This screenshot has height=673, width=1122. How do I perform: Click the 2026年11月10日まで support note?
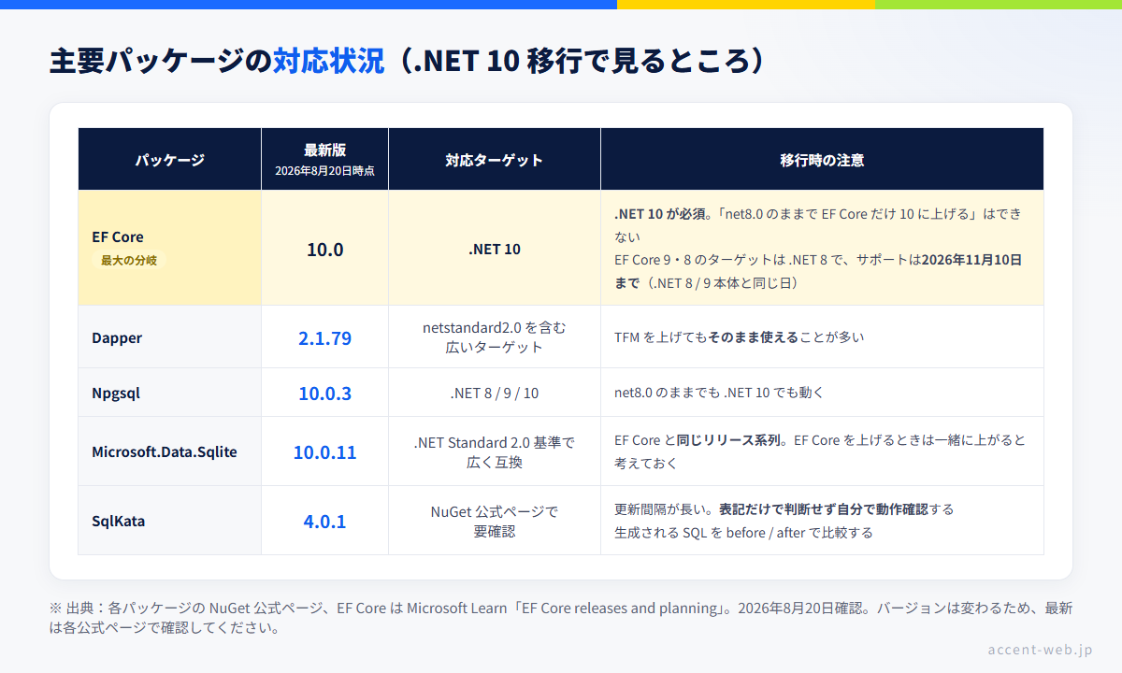818,270
